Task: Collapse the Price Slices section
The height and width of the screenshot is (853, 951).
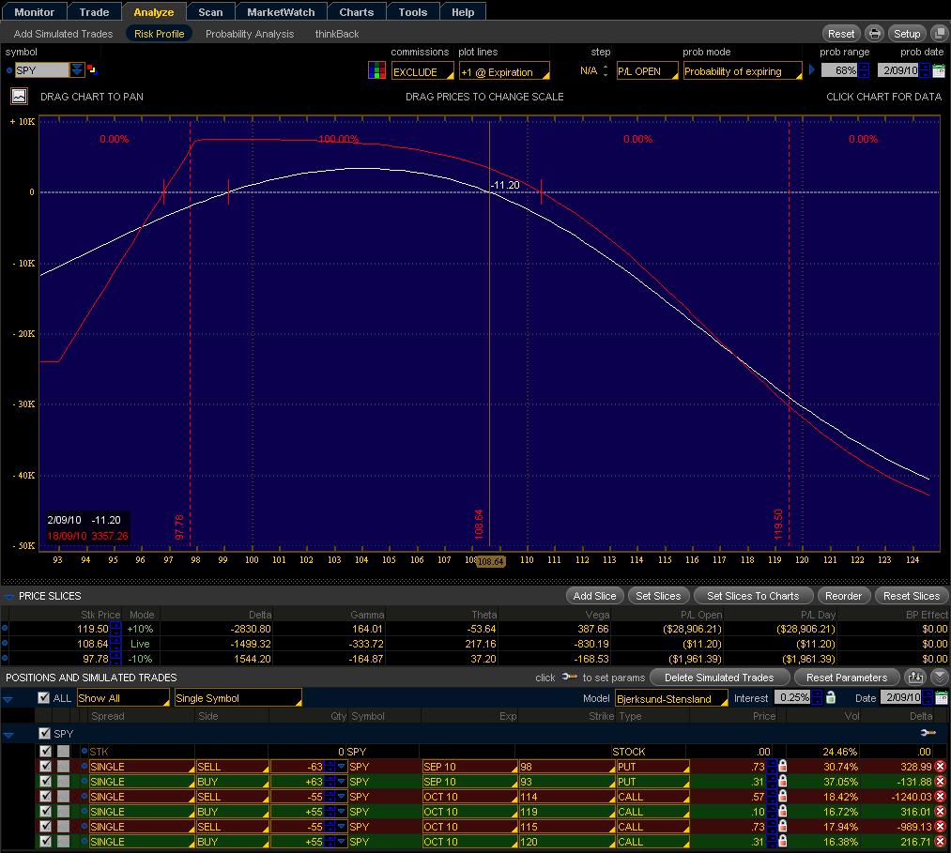Action: [x=9, y=596]
